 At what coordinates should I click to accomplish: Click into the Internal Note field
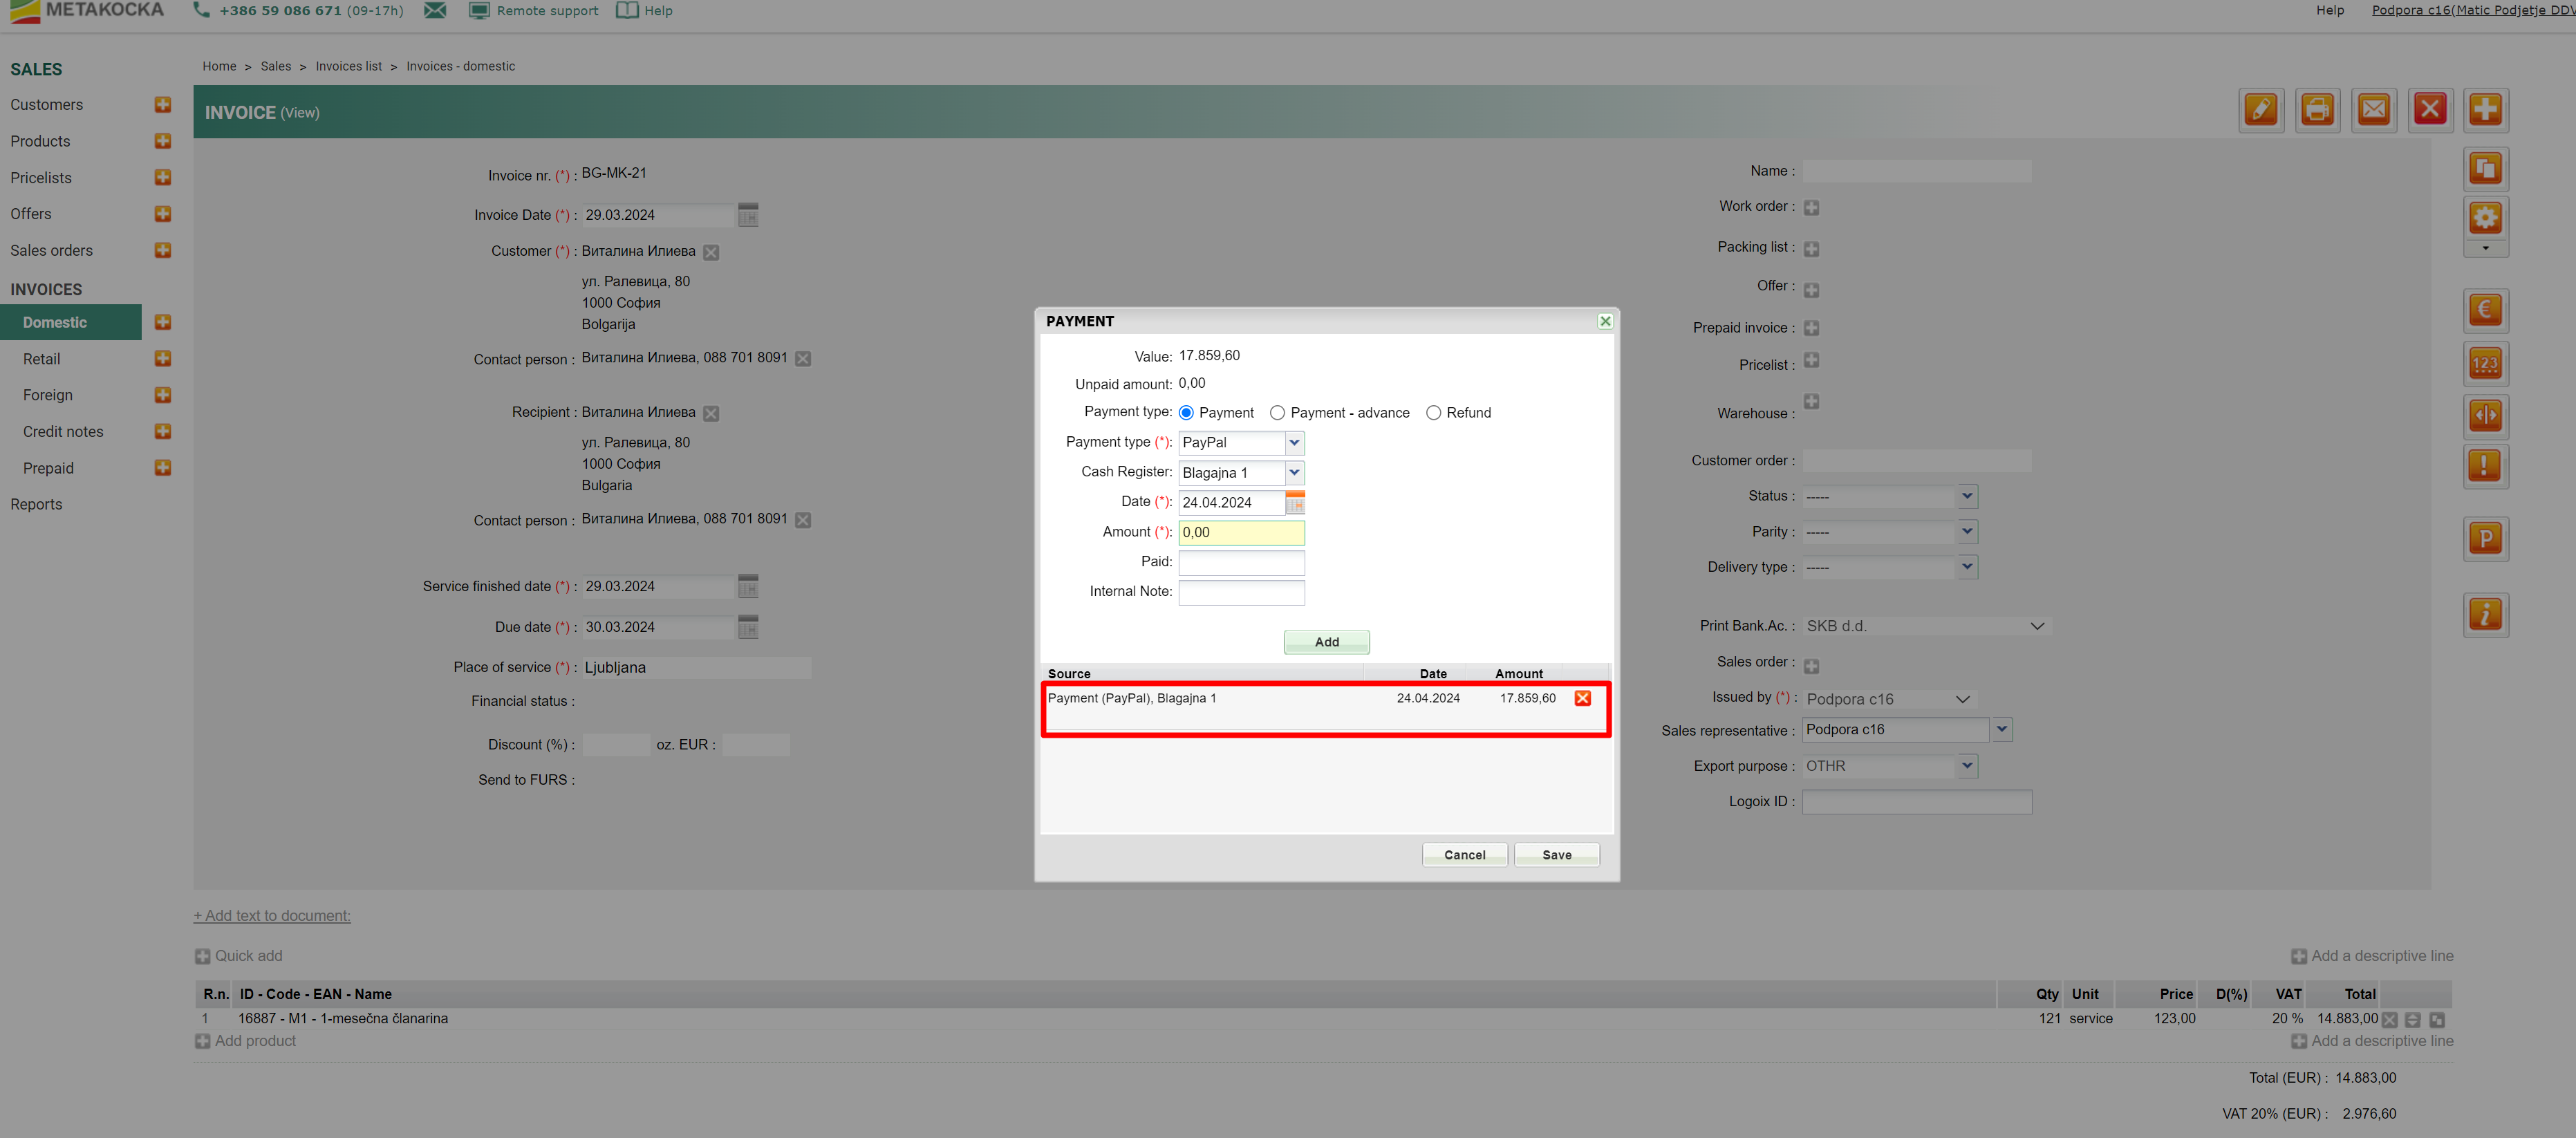(1241, 592)
